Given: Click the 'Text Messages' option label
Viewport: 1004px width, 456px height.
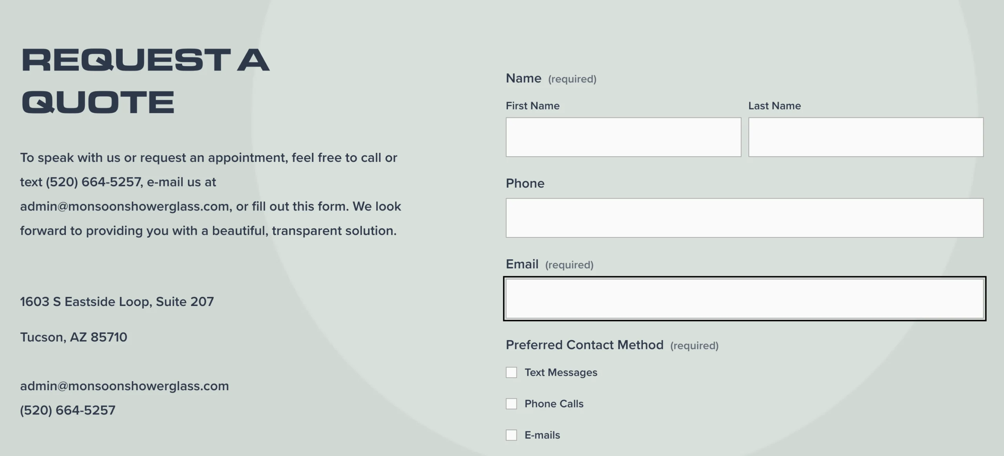Looking at the screenshot, I should click(x=561, y=372).
